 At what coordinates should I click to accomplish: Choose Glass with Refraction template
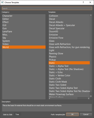(69, 44)
